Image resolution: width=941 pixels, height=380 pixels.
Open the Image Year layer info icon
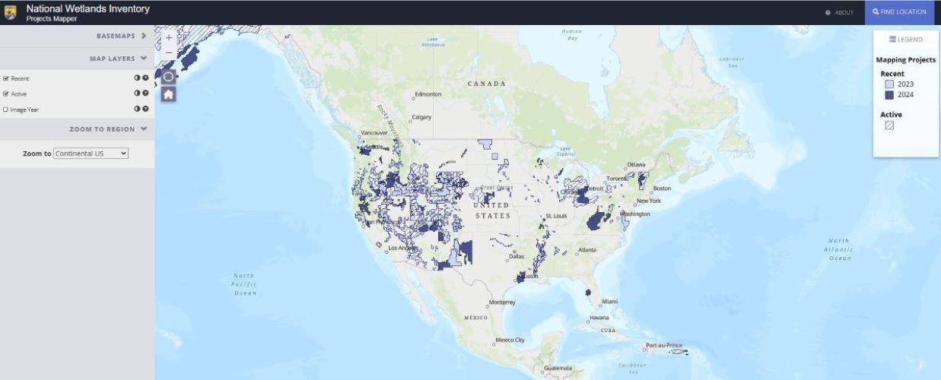(x=145, y=109)
